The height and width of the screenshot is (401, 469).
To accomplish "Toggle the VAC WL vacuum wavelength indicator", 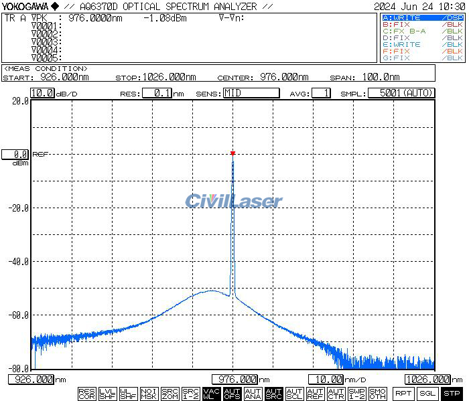I will pyautogui.click(x=211, y=394).
